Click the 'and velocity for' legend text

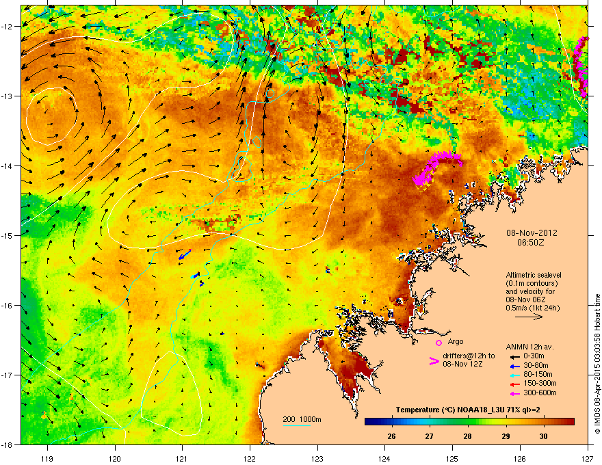[529, 291]
